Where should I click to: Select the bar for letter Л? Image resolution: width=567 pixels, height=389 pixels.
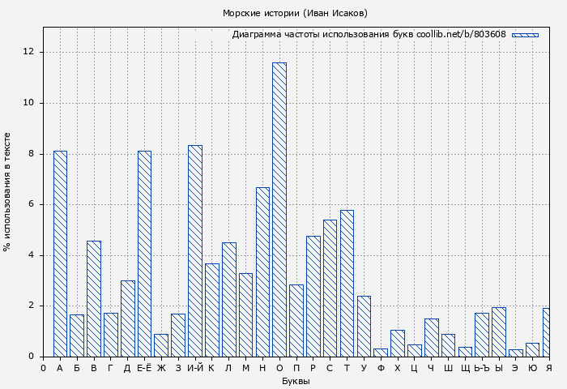coord(228,299)
